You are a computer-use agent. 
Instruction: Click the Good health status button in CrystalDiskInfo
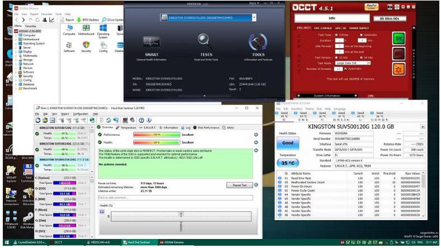287,142
